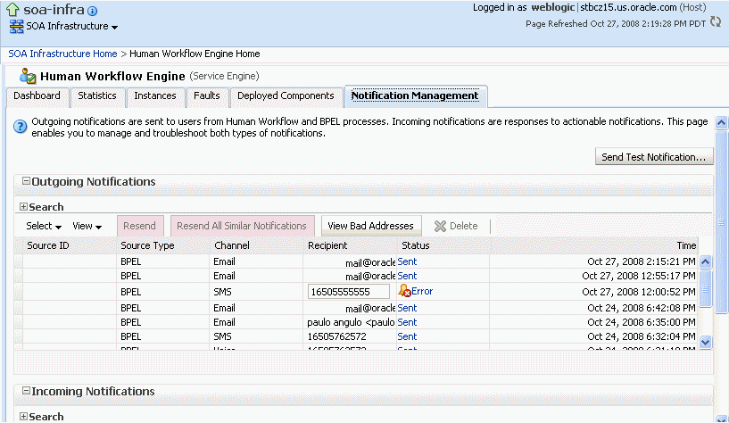Viewport: 729px width, 423px height.
Task: Open the SOA Infrastructure dropdown menu
Action: 114,28
